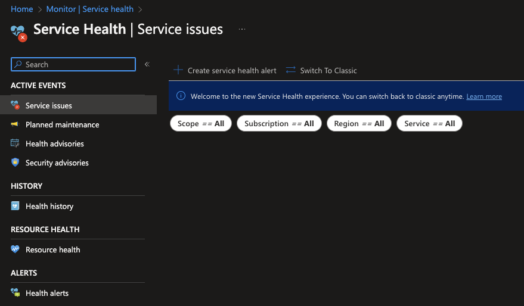Open the ellipsis more options menu
The image size is (524, 306).
click(242, 29)
